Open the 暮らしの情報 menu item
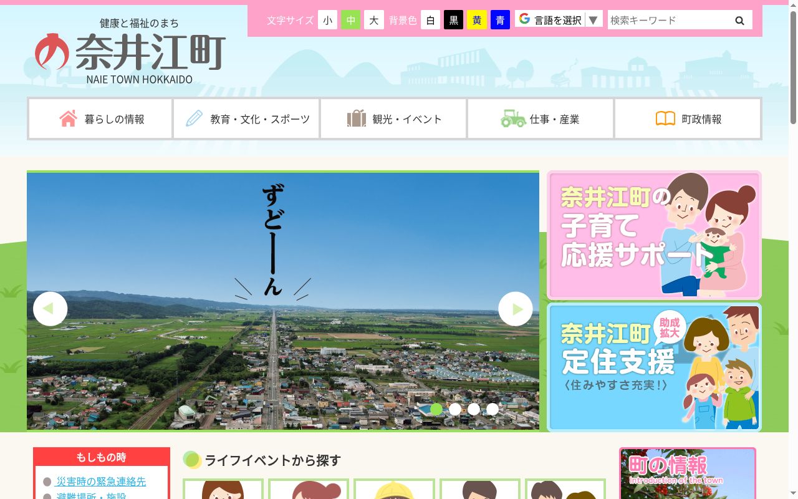Viewport: 798px width, 499px height. coord(100,119)
